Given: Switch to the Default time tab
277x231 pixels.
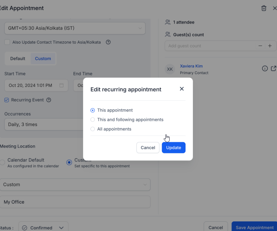Looking at the screenshot, I should click(x=18, y=59).
